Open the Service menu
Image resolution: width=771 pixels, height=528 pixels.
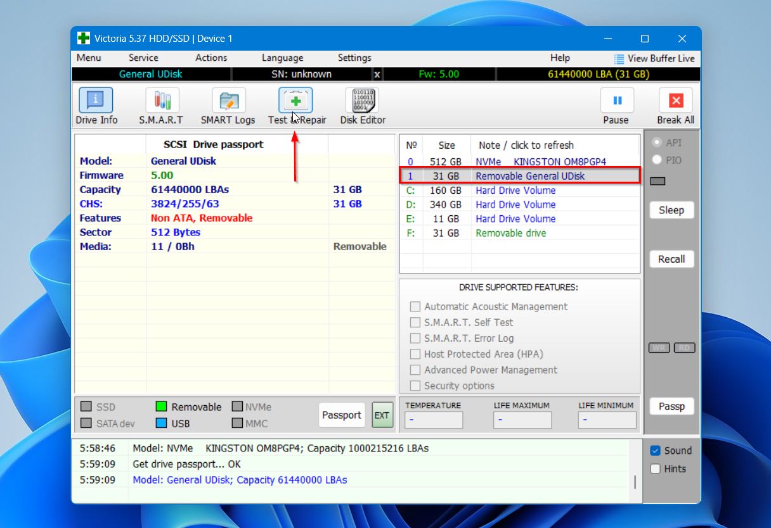tap(143, 58)
